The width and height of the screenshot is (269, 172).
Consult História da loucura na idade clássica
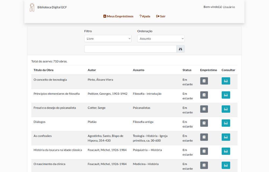tap(226, 151)
